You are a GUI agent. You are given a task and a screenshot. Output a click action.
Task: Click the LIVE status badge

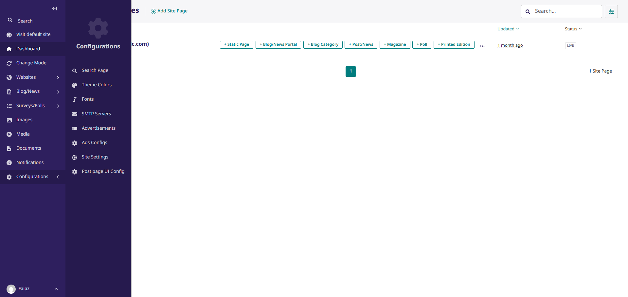[570, 46]
